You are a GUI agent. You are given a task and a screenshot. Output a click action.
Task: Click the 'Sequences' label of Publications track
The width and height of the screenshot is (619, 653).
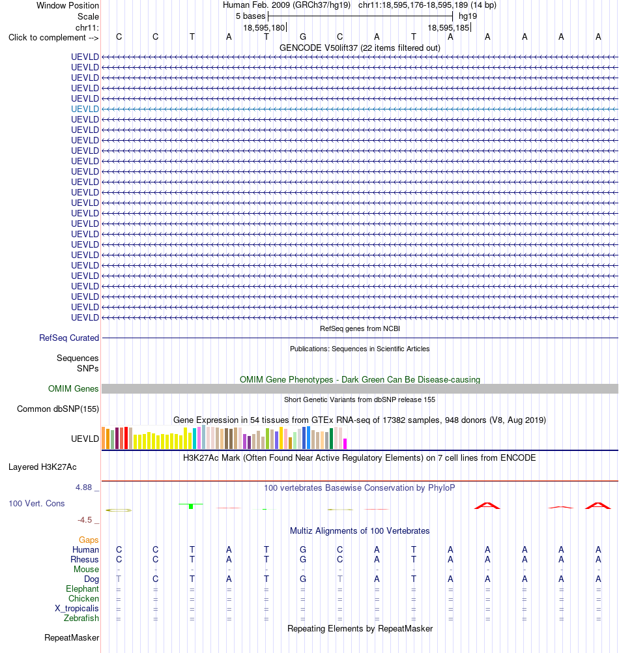pos(78,358)
